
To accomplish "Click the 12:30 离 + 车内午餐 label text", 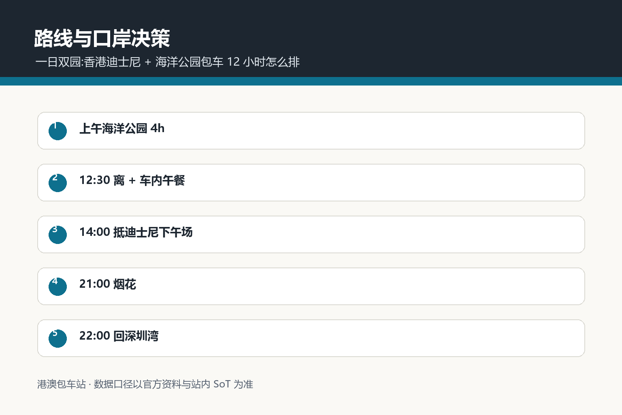I will coord(132,180).
